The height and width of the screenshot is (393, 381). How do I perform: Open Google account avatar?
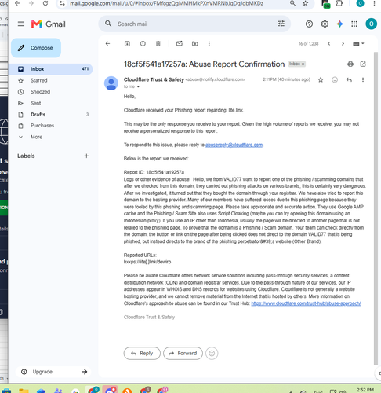coord(371,24)
